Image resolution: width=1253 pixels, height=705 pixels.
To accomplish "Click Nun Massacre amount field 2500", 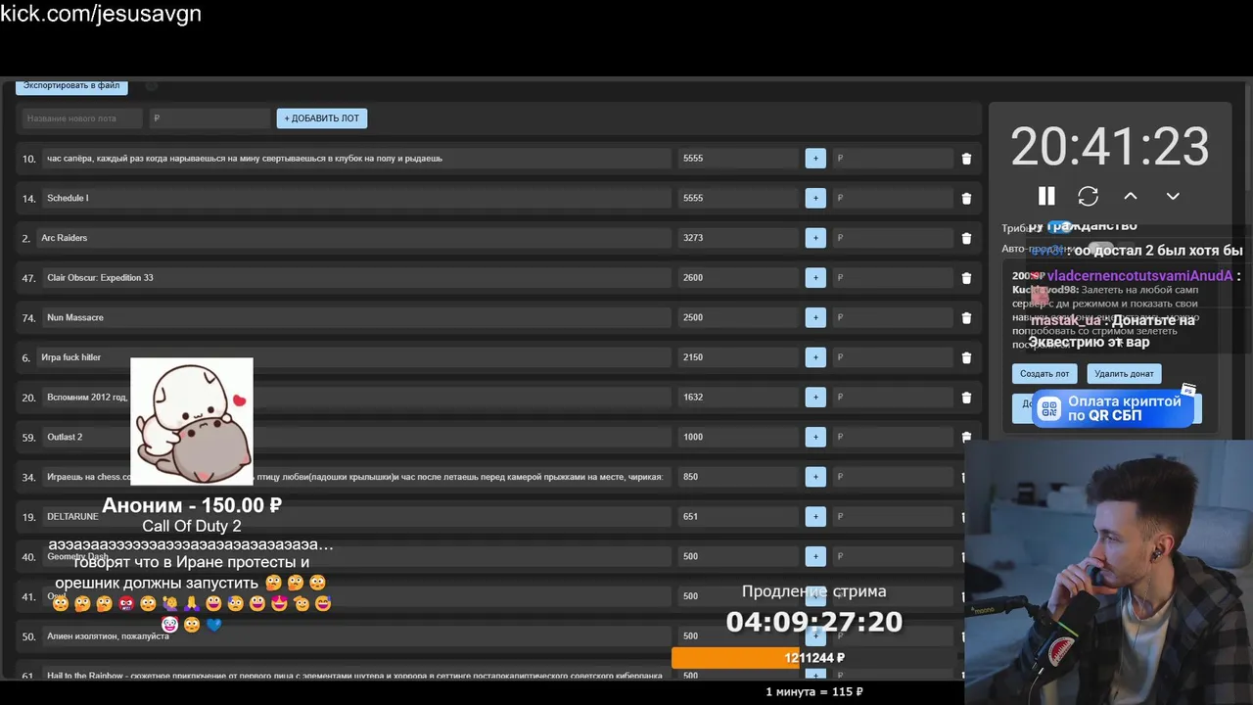I will click(738, 317).
